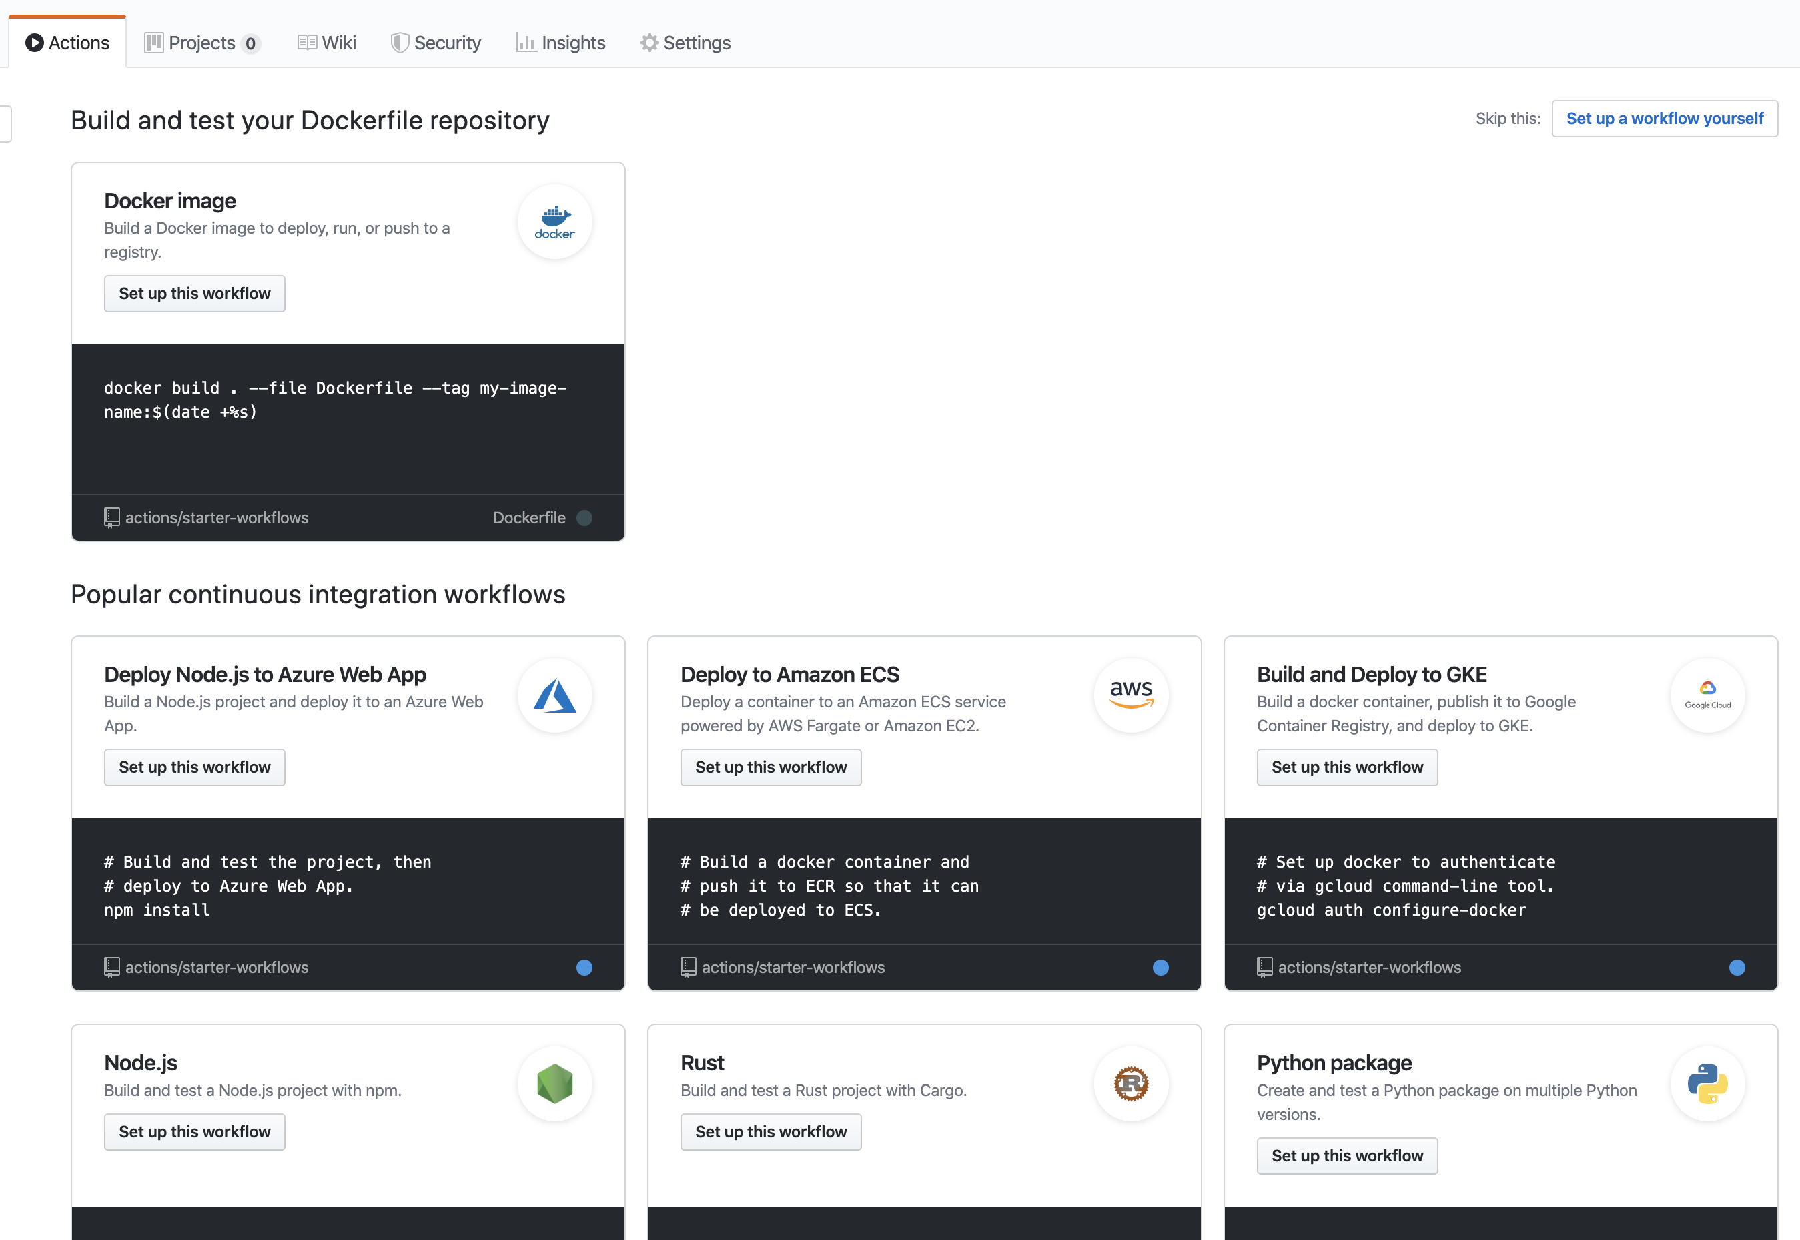Click the Settings gear icon
1800x1240 pixels.
pos(649,43)
